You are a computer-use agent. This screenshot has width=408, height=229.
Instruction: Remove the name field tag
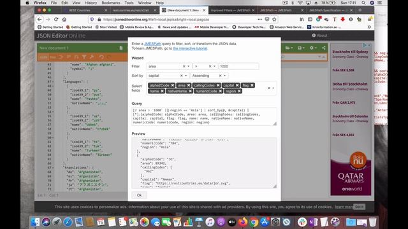tap(162, 91)
